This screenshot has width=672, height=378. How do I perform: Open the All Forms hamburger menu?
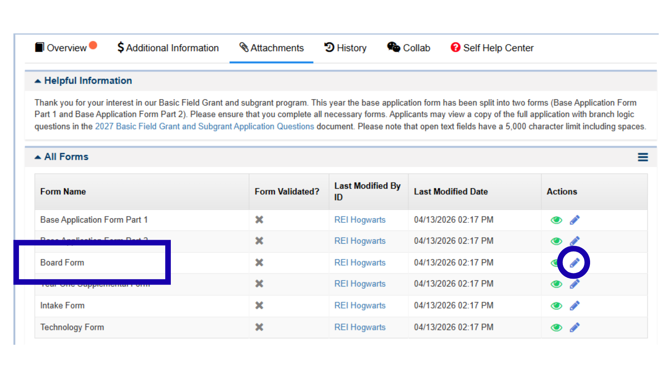pyautogui.click(x=643, y=157)
